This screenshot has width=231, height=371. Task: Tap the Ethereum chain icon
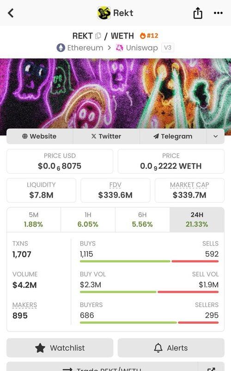(61, 48)
